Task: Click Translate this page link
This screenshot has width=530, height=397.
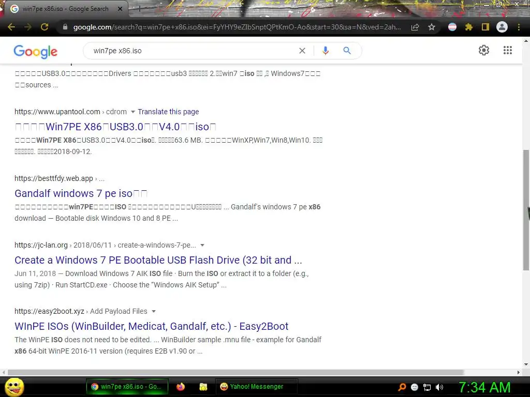Action: click(168, 112)
